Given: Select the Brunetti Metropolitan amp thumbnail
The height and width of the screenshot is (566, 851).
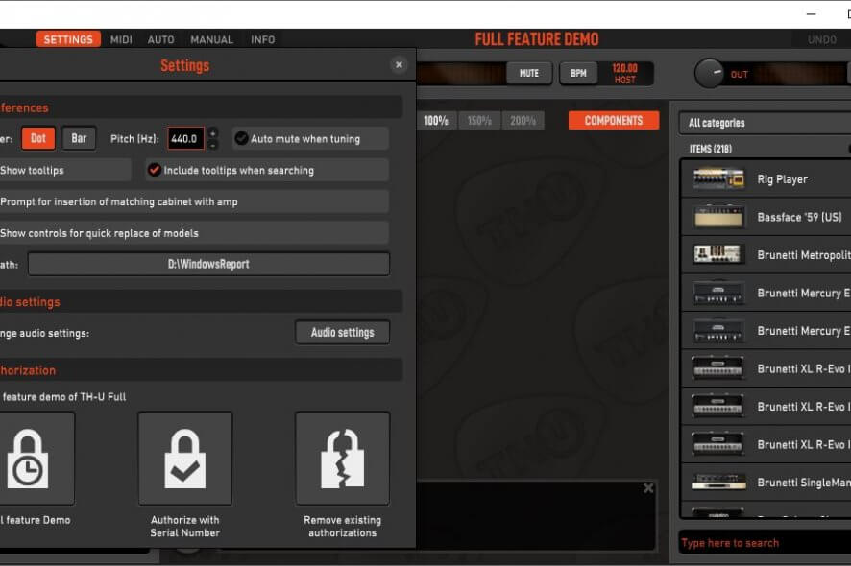Looking at the screenshot, I should coord(718,254).
